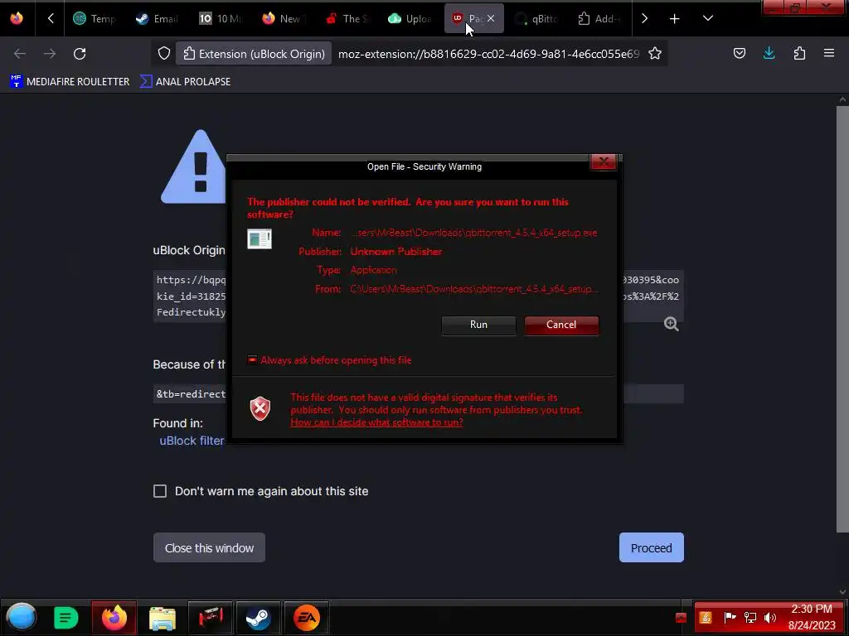Click the Firefox logo in tab bar
The width and height of the screenshot is (849, 636).
(17, 18)
